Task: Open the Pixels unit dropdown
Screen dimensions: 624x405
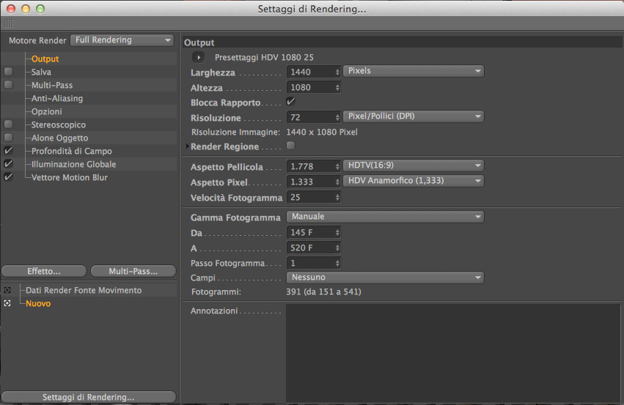Action: (x=414, y=71)
